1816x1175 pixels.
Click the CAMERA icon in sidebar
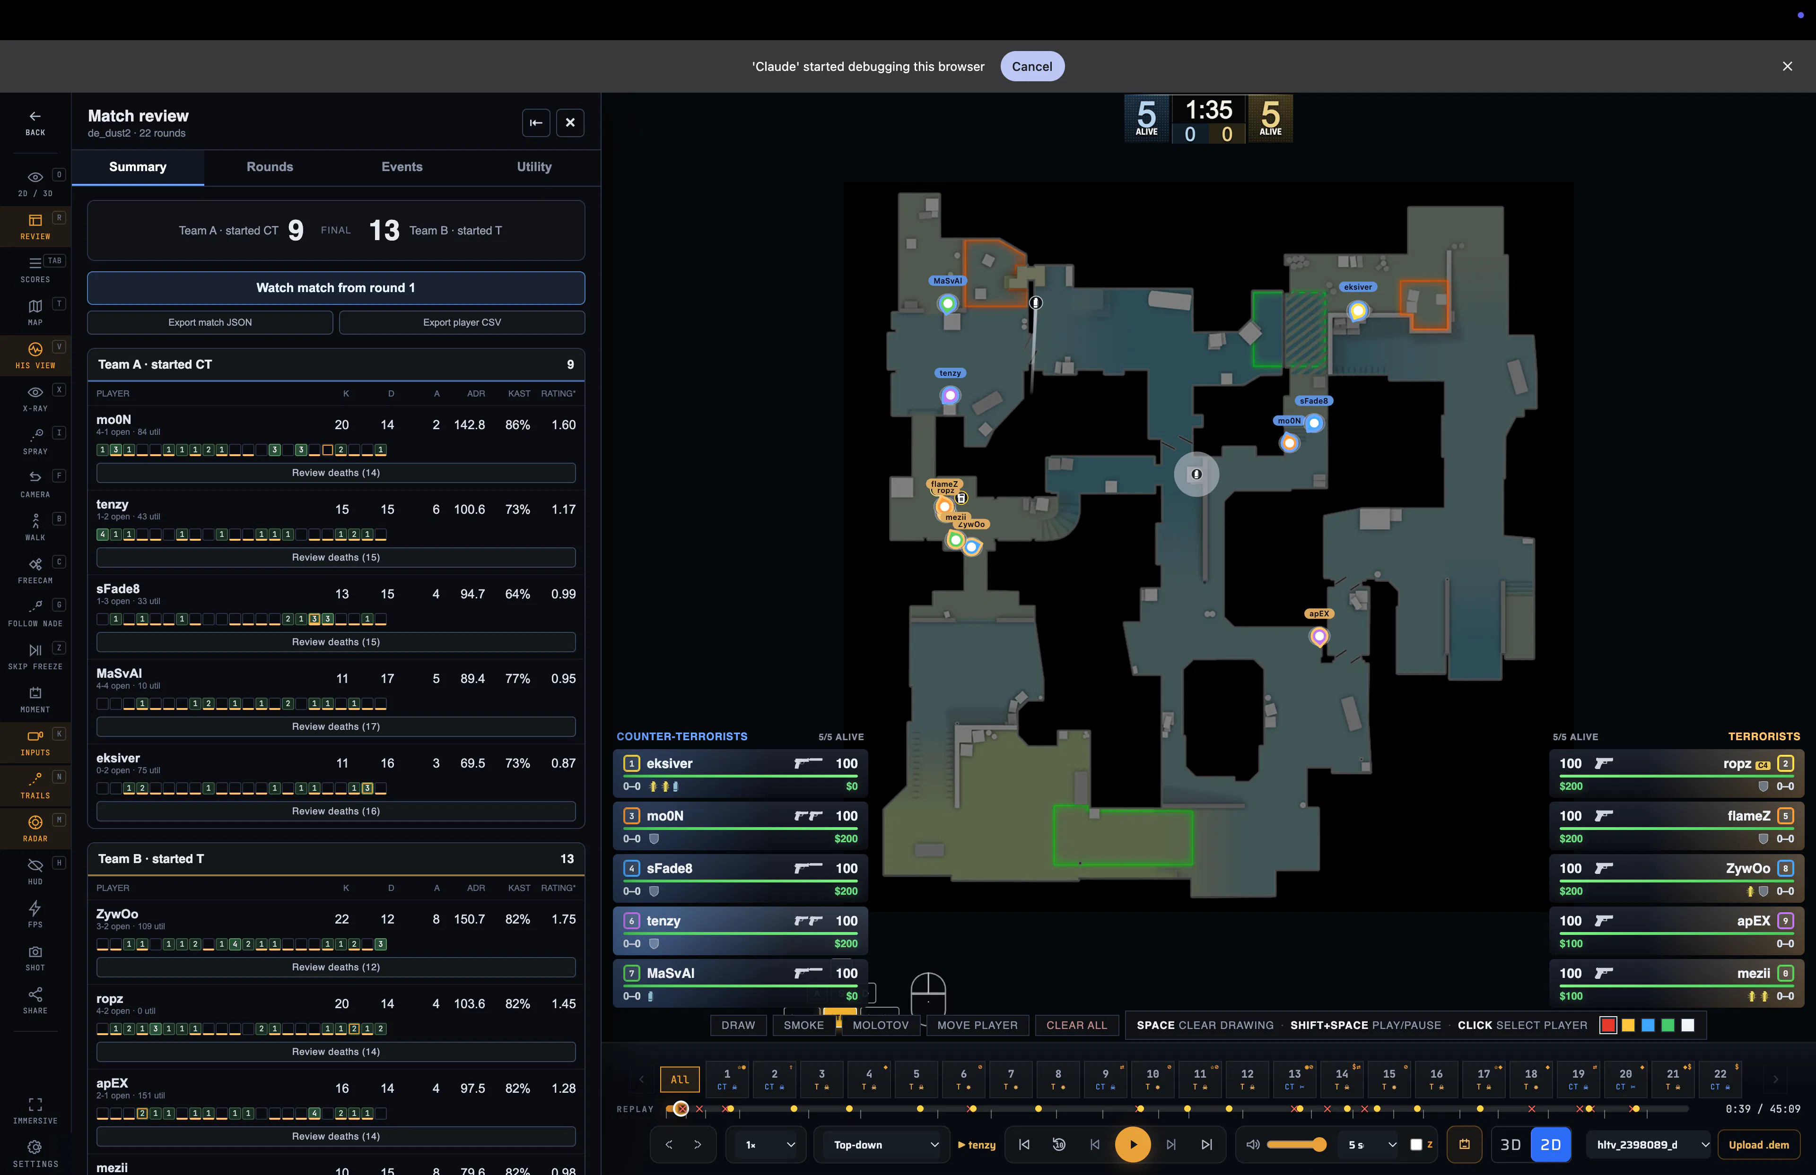[x=35, y=477]
